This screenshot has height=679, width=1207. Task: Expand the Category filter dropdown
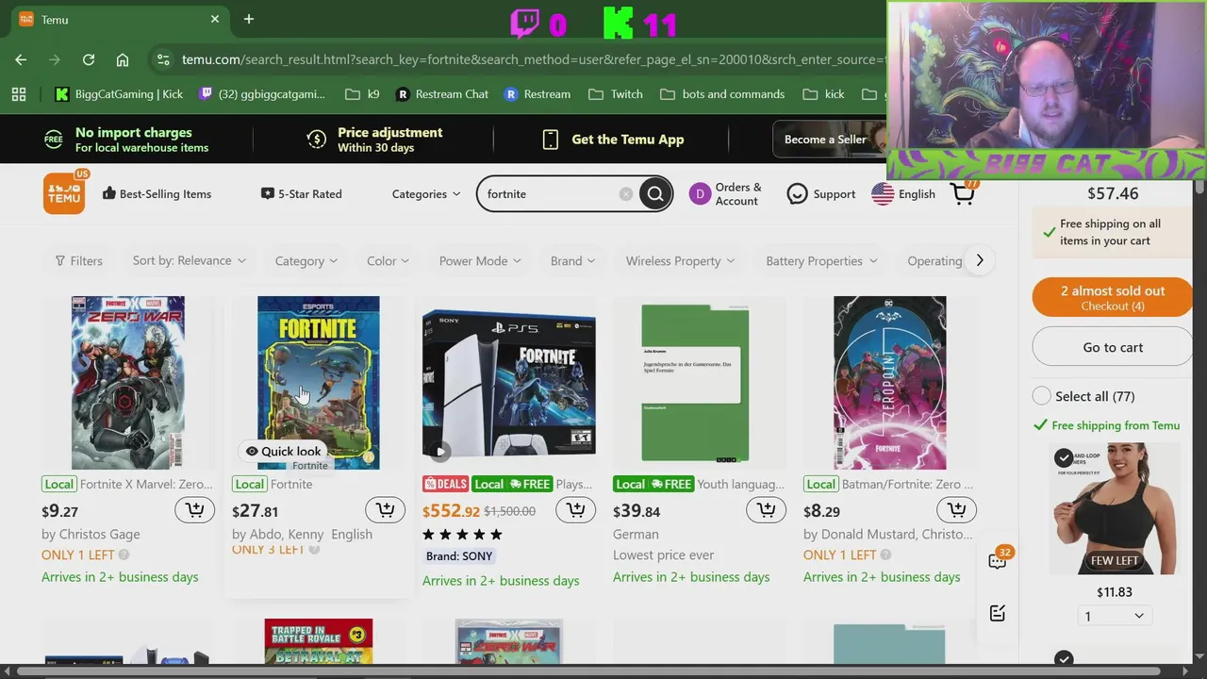(x=306, y=261)
